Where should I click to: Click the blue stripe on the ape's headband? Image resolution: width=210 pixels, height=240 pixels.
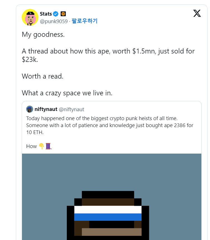coord(108,217)
